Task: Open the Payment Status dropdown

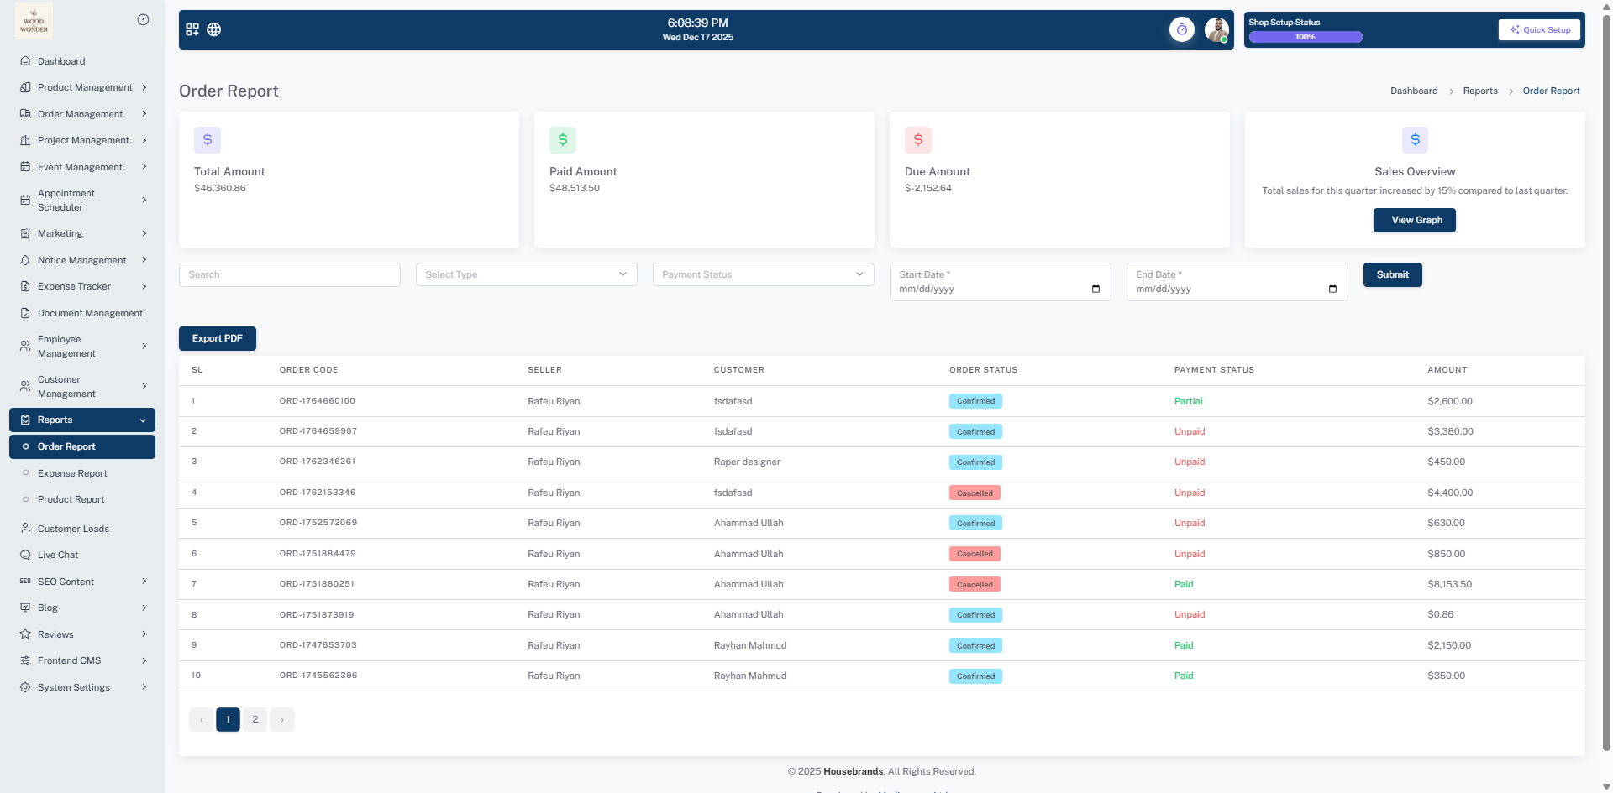Action: pyautogui.click(x=763, y=274)
